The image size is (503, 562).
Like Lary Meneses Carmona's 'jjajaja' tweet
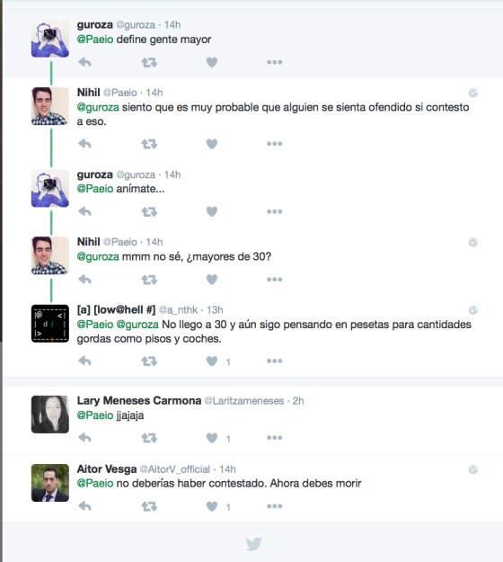tap(212, 438)
